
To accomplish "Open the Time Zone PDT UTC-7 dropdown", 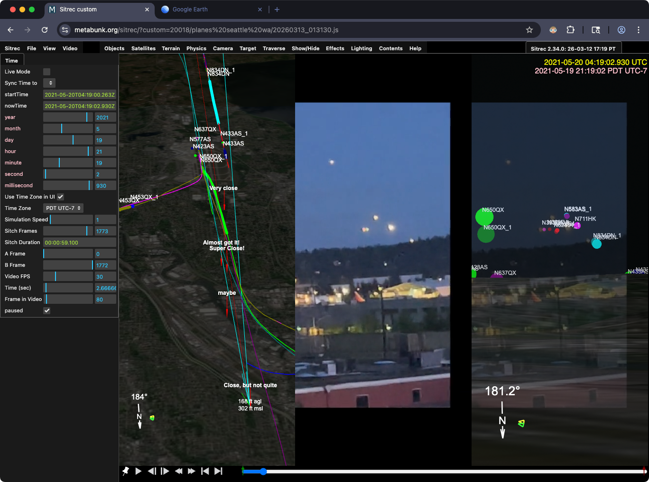I will point(63,208).
